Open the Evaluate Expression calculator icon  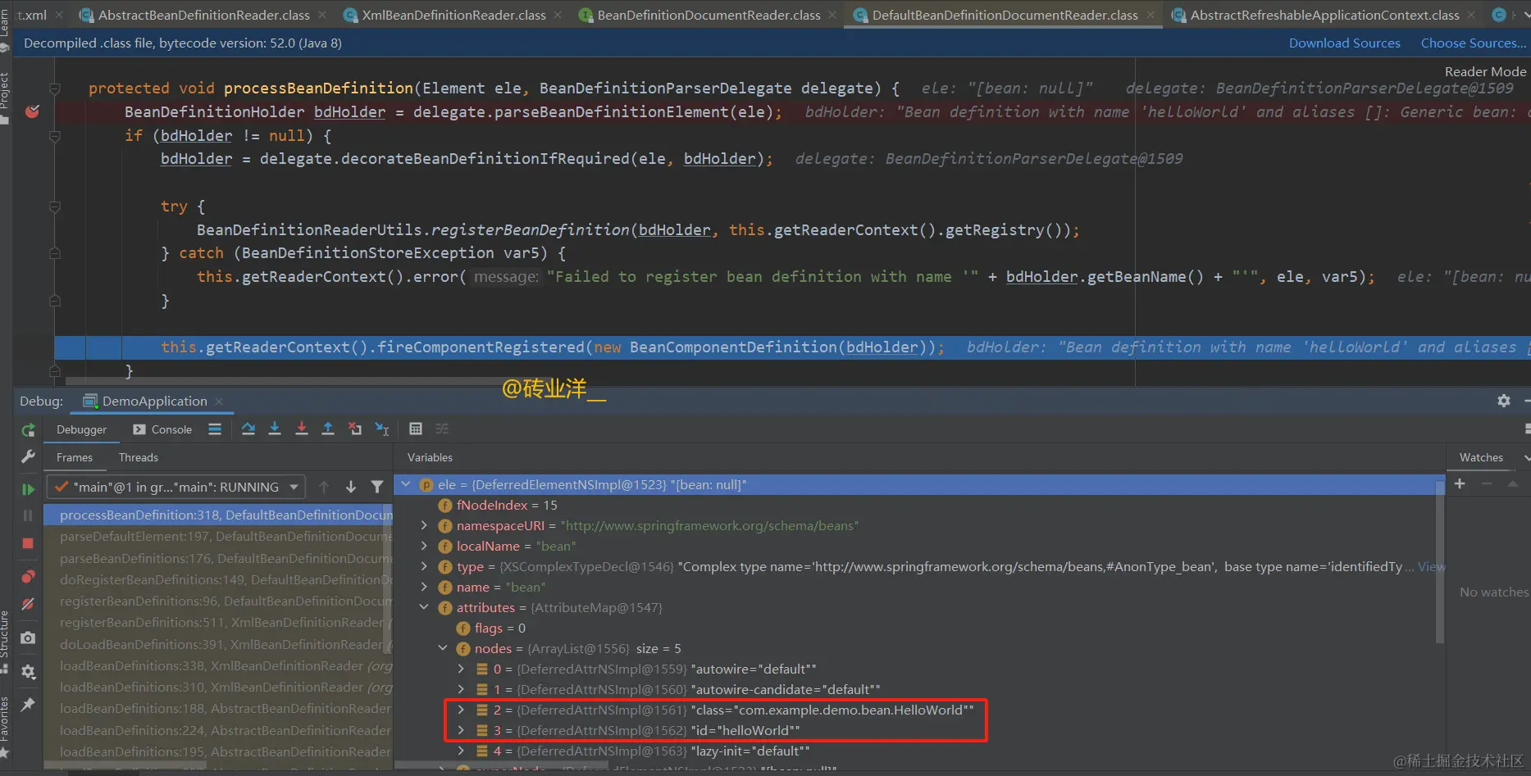pos(416,429)
